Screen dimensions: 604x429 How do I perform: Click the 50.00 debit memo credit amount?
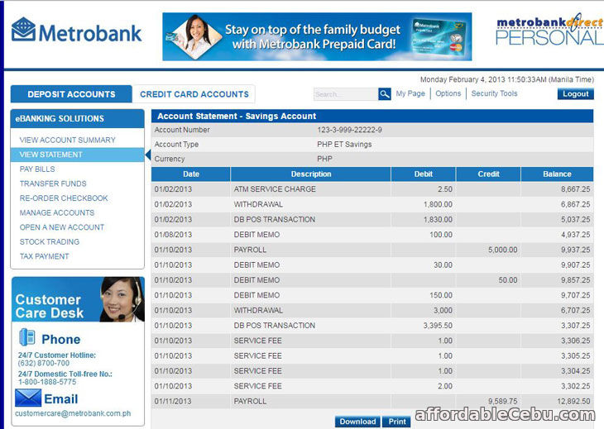508,280
